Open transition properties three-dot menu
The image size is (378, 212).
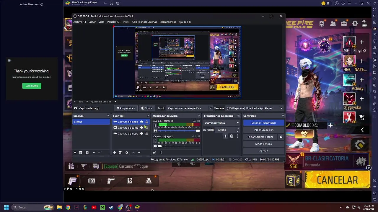(237, 136)
